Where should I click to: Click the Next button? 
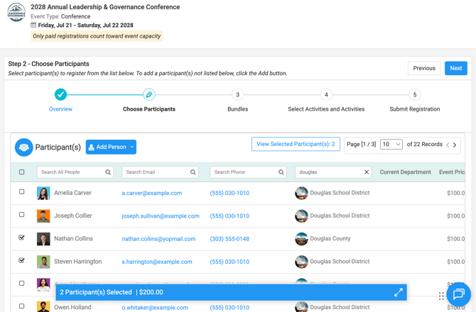point(456,68)
